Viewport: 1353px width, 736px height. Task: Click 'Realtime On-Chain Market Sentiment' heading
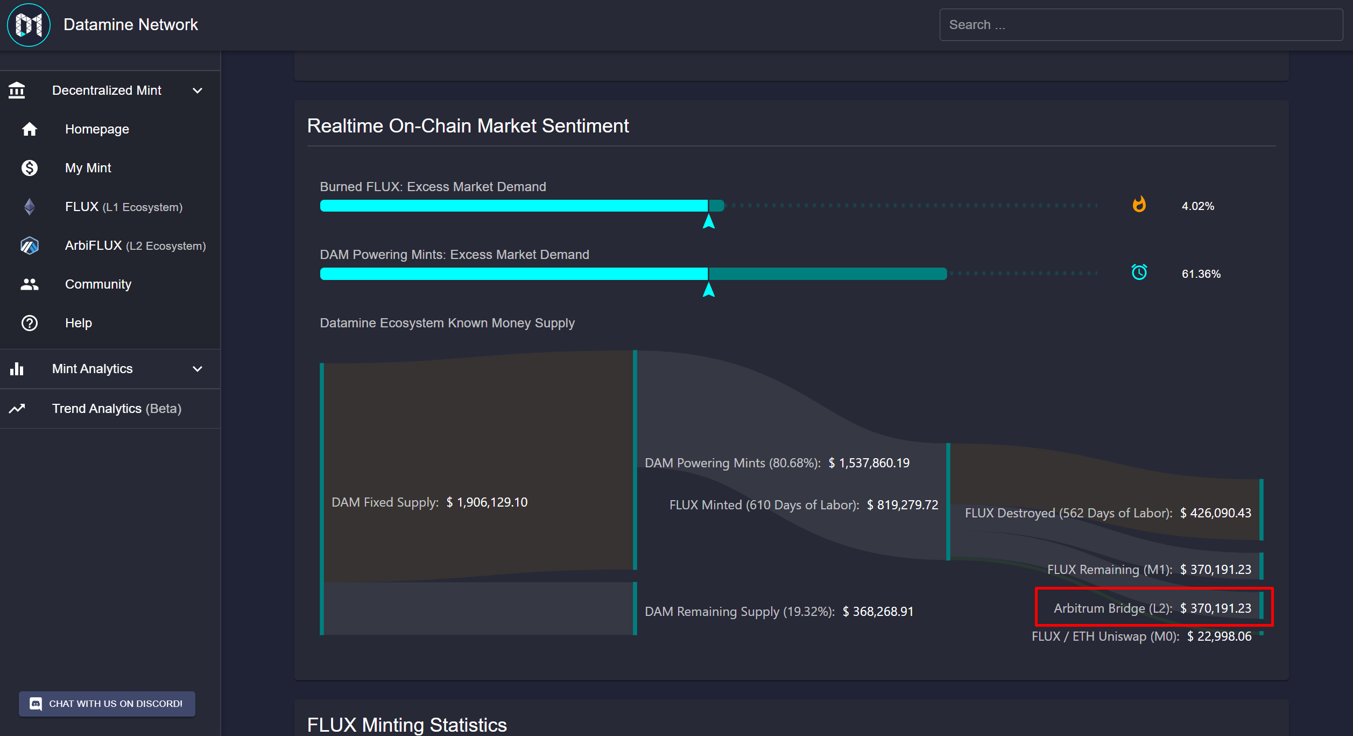point(468,126)
